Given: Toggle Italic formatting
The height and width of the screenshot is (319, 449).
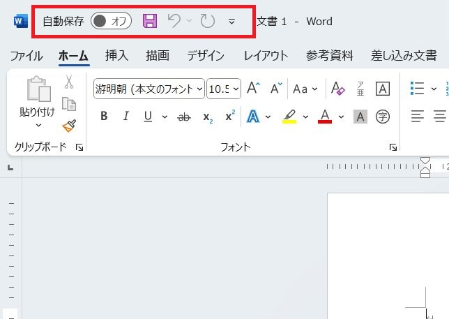Looking at the screenshot, I should pos(126,117).
